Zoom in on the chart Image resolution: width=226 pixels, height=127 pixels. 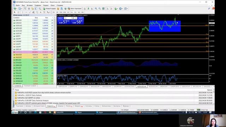tap(96, 8)
